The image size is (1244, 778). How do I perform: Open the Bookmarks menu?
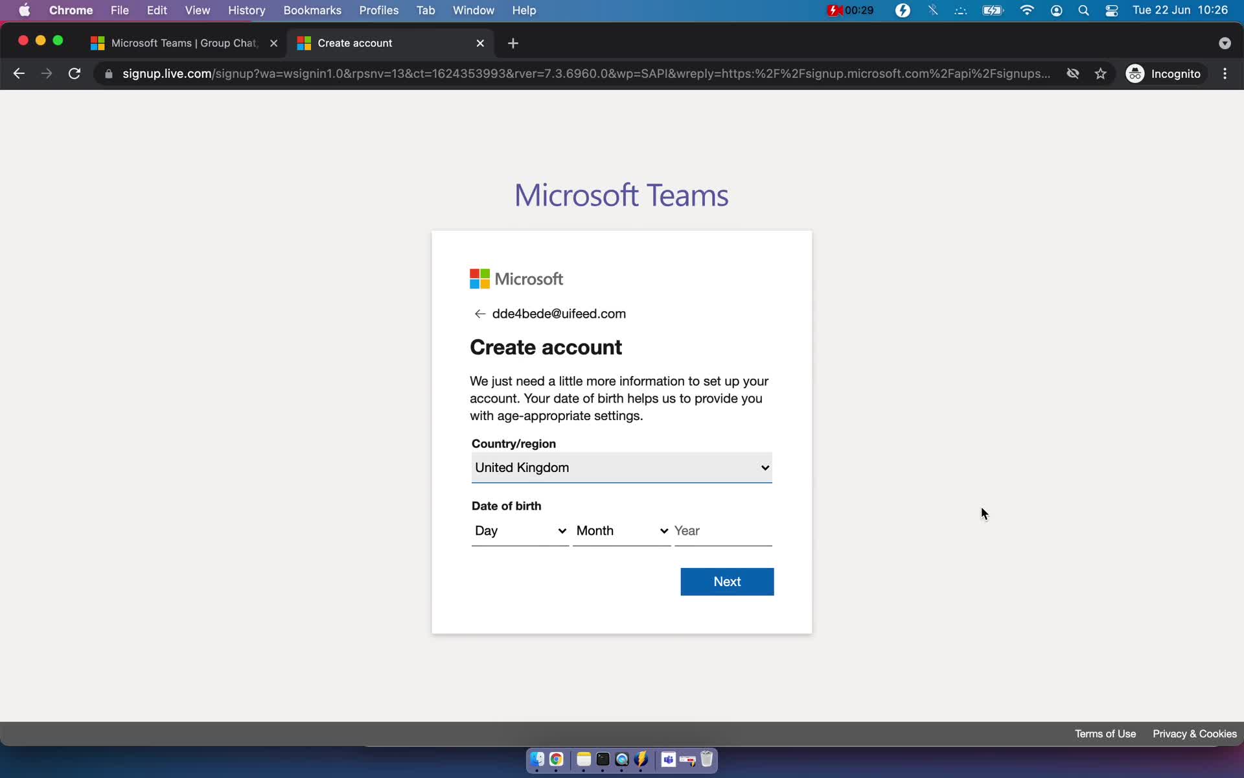312,10
